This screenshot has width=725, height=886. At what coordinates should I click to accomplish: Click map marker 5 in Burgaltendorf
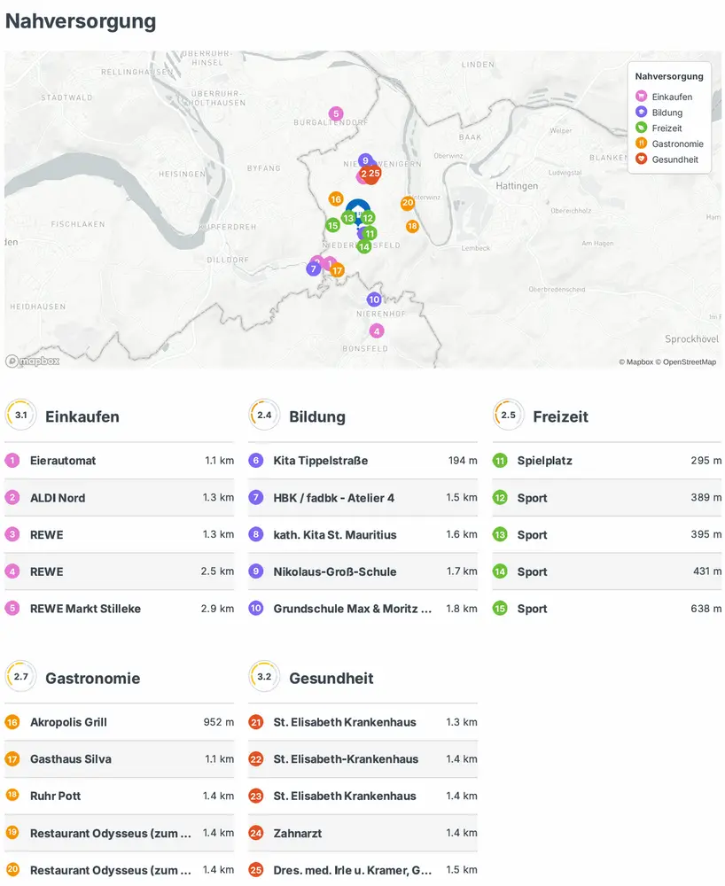point(335,113)
